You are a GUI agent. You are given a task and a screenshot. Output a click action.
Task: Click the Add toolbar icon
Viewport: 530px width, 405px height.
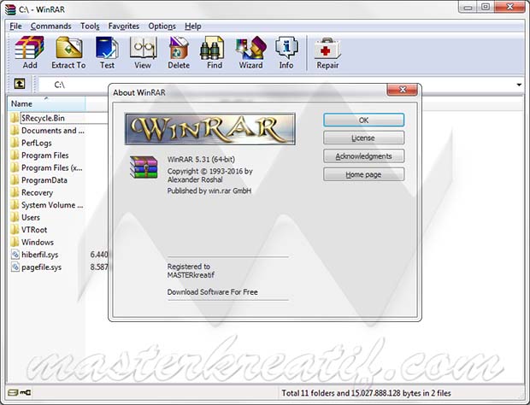pyautogui.click(x=30, y=52)
